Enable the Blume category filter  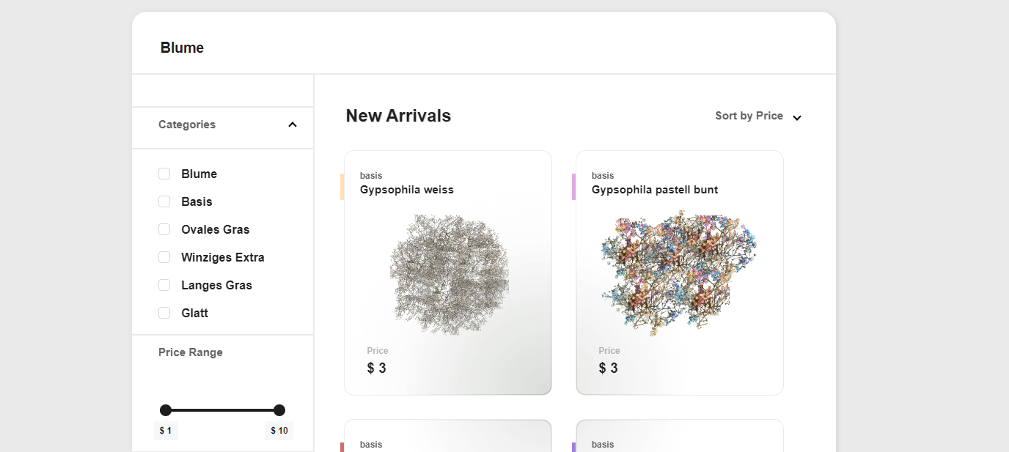point(164,174)
